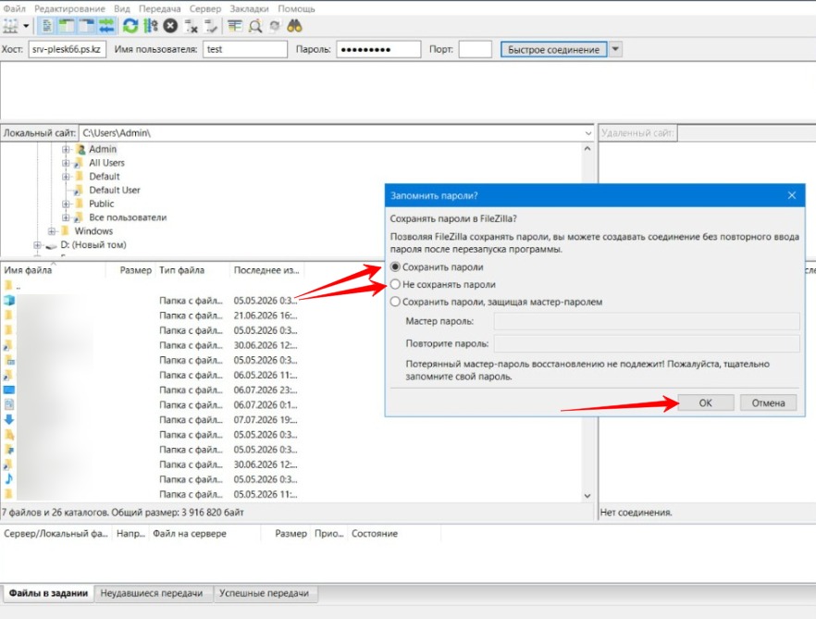Close the Запомнить пароли dialog
This screenshot has height=619, width=816.
point(792,195)
